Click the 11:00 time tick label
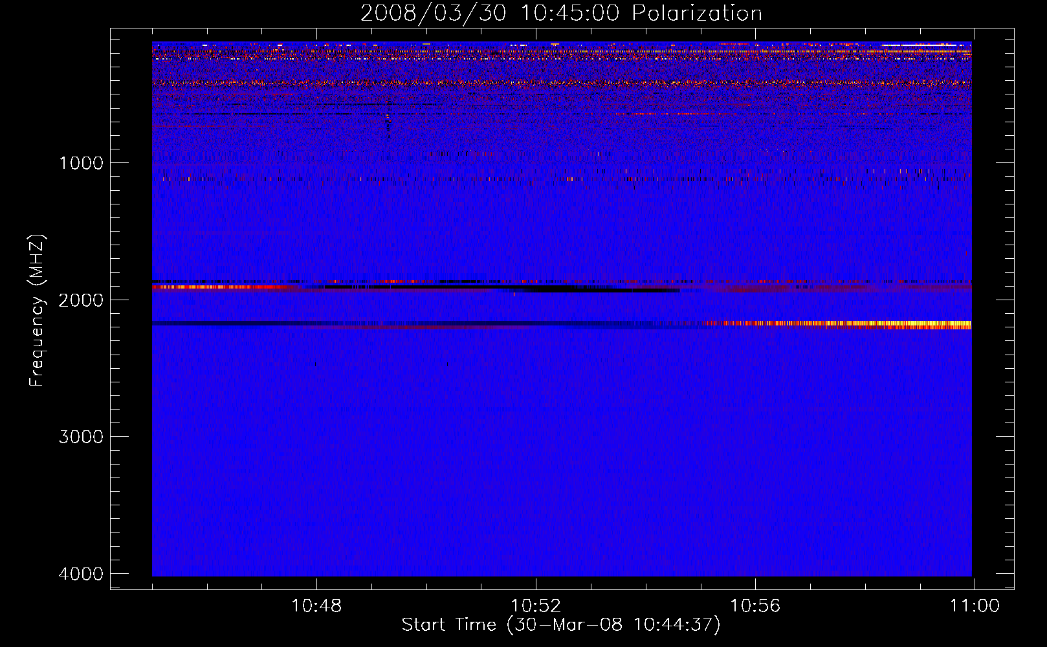1047x647 pixels. [975, 606]
